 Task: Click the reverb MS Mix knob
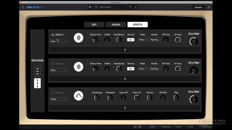[163, 97]
